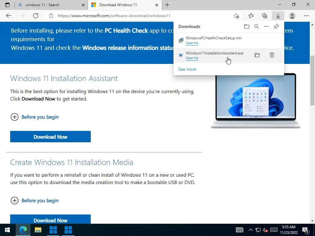The height and width of the screenshot is (236, 315).
Task: Open the user profile avatar
Action: (x=292, y=16)
